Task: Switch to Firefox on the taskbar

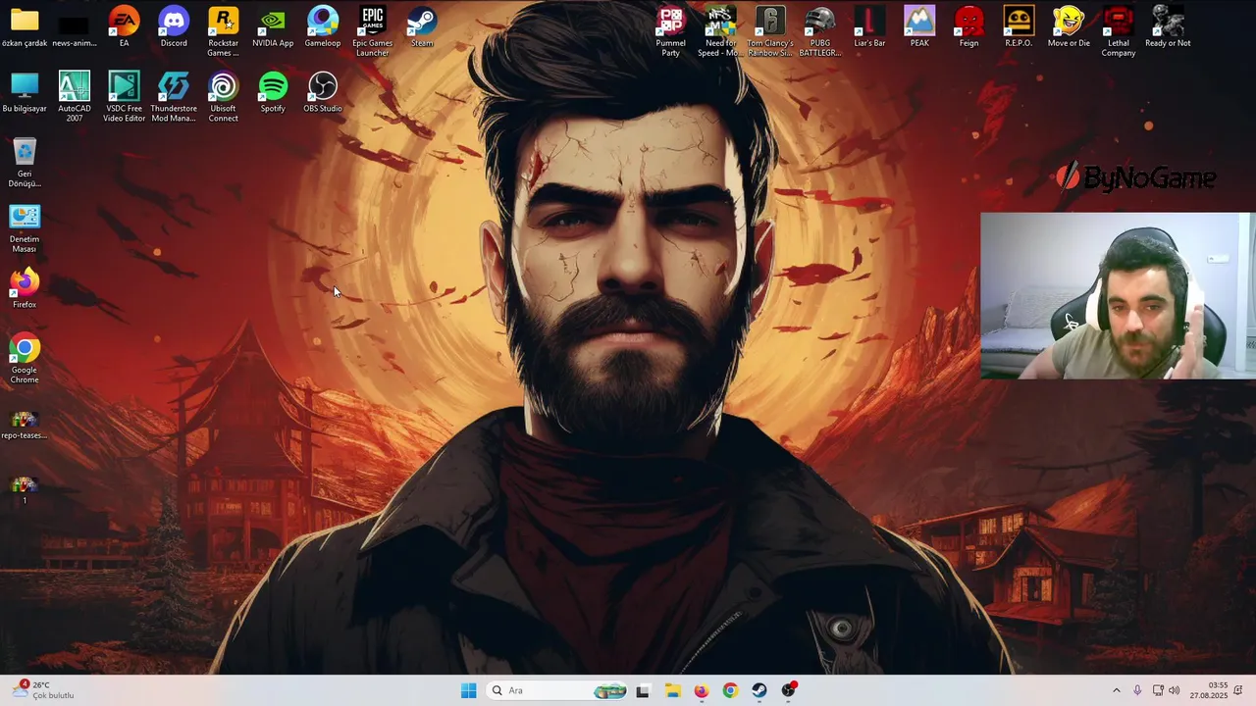Action: coord(701,690)
